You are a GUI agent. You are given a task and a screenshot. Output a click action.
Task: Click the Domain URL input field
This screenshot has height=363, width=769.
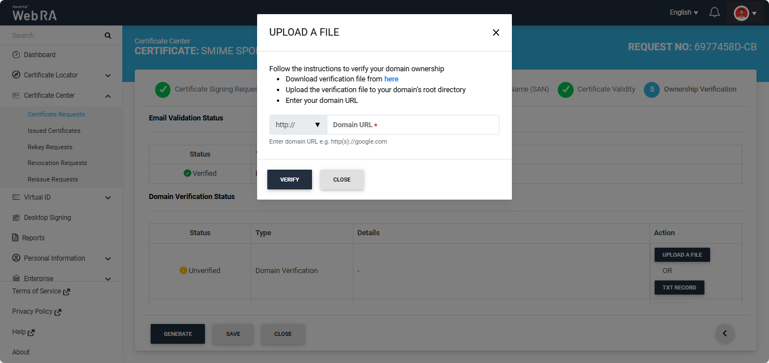412,125
